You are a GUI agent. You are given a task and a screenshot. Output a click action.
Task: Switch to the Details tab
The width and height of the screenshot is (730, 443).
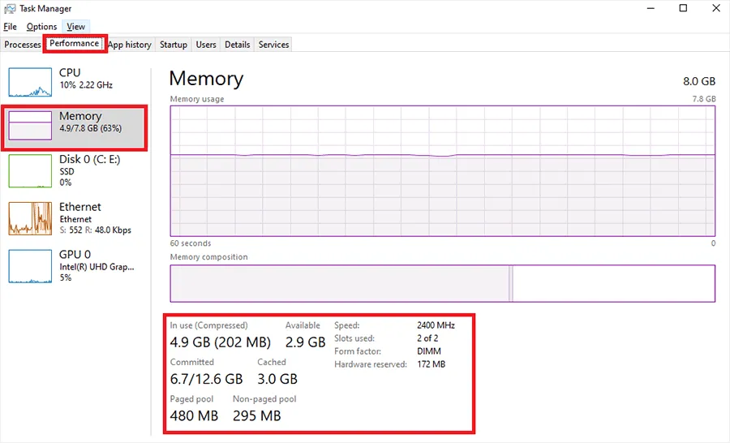pos(237,45)
